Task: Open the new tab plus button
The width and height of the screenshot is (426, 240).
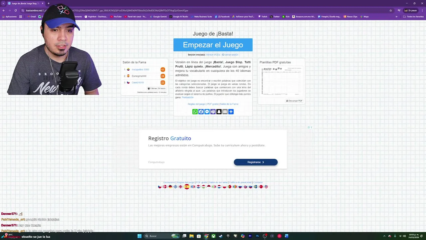Action: coord(48,3)
